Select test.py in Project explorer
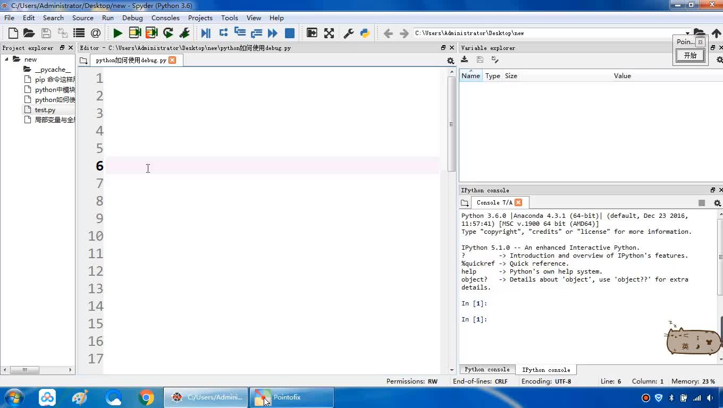Viewport: 723px width, 408px height. tap(45, 110)
